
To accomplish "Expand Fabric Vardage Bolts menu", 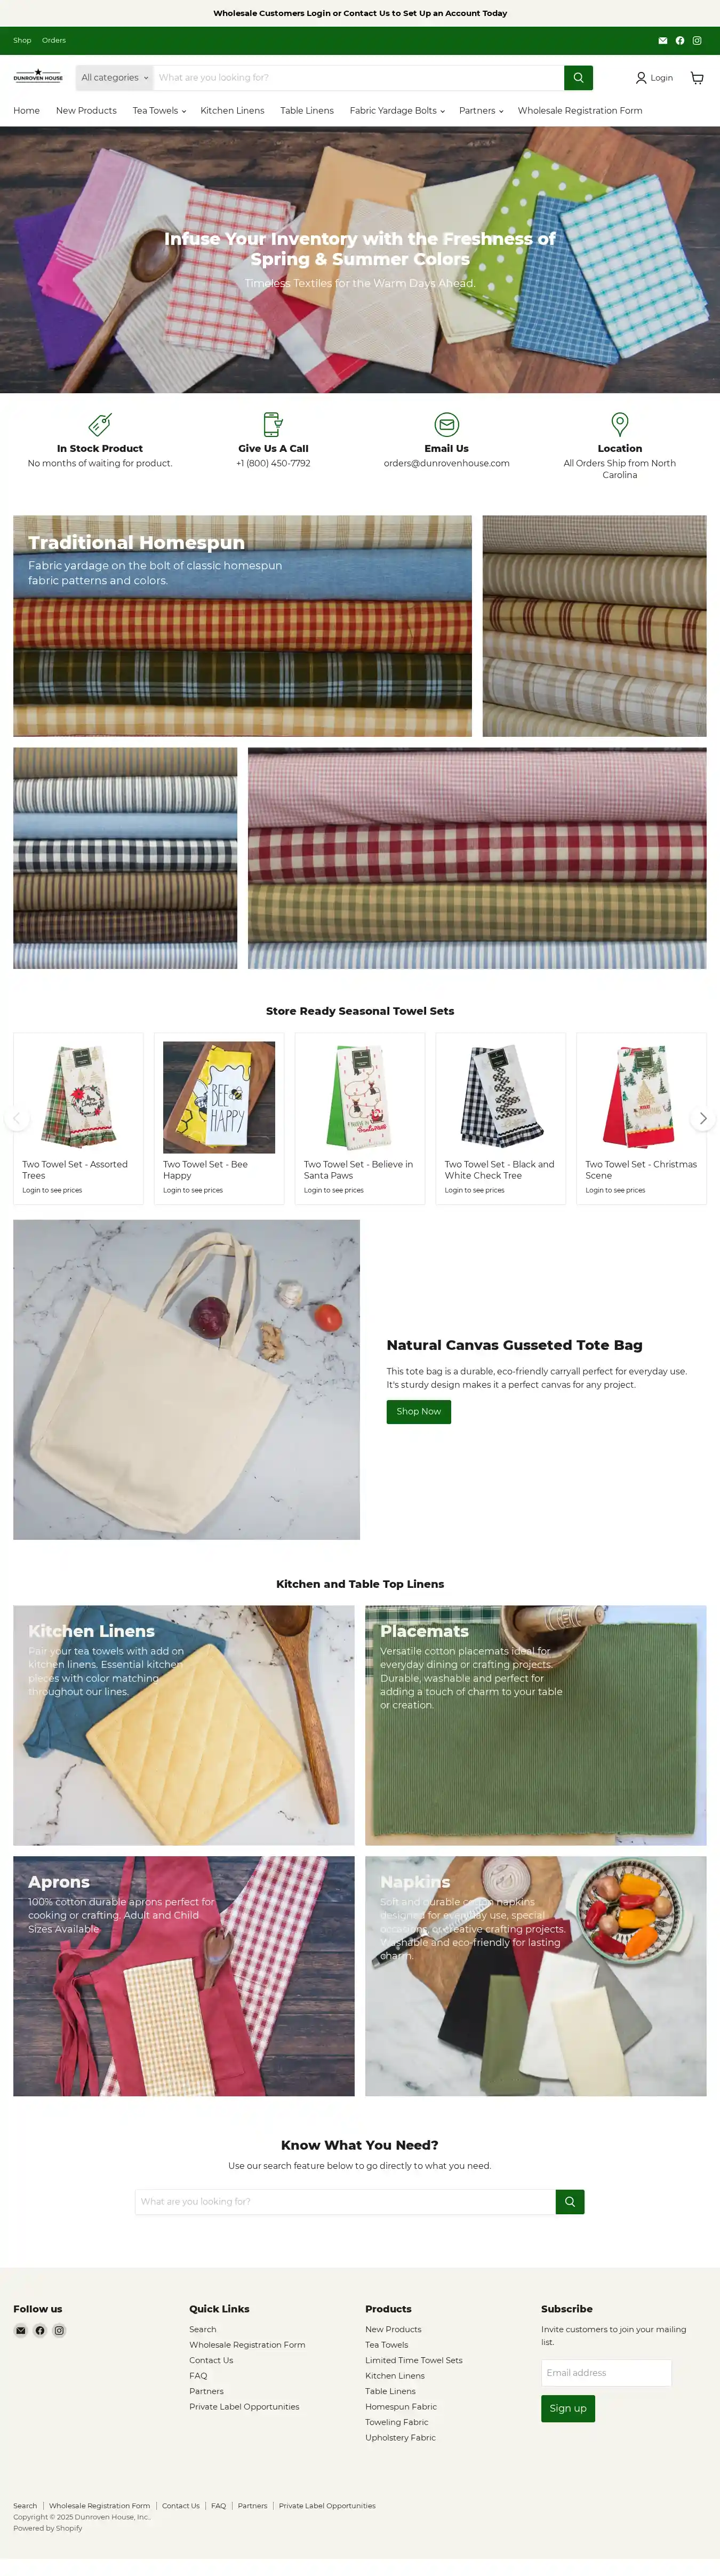I will [397, 111].
